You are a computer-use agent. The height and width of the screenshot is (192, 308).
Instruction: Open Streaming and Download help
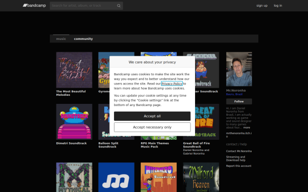point(236,159)
